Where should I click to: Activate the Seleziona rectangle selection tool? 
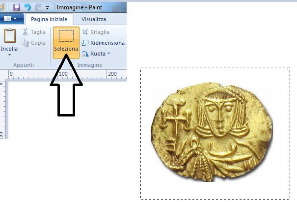click(x=66, y=36)
